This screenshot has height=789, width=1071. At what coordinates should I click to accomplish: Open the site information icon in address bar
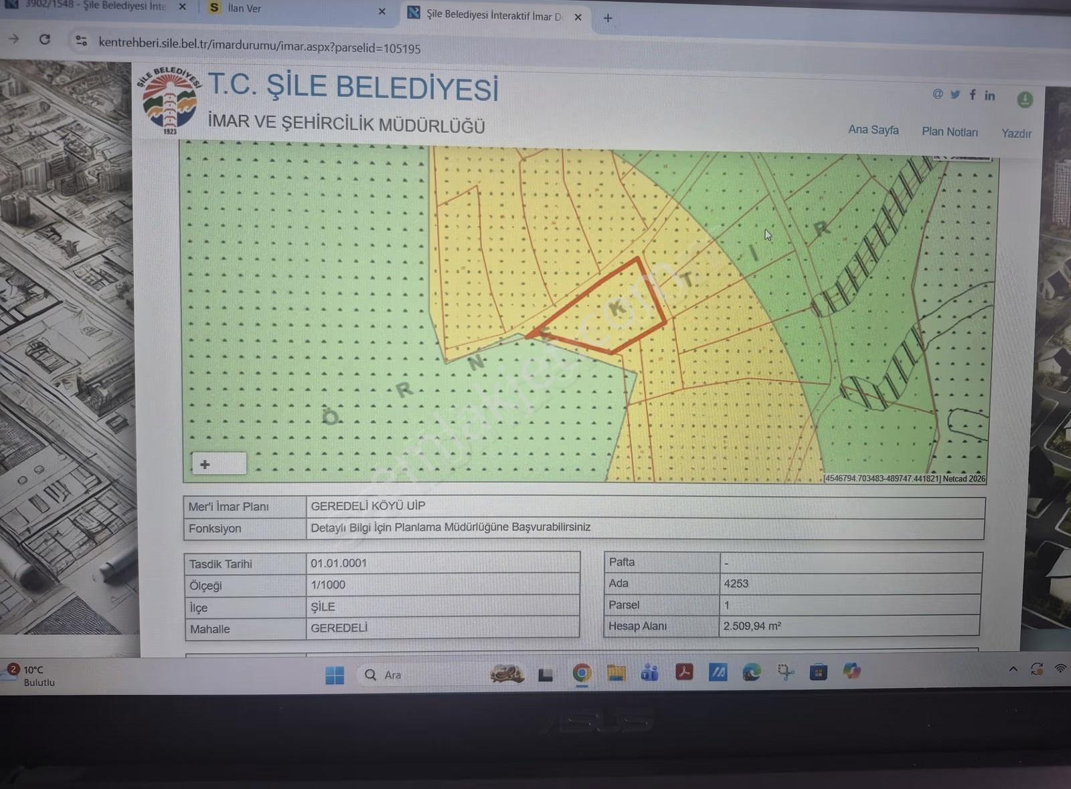[81, 41]
